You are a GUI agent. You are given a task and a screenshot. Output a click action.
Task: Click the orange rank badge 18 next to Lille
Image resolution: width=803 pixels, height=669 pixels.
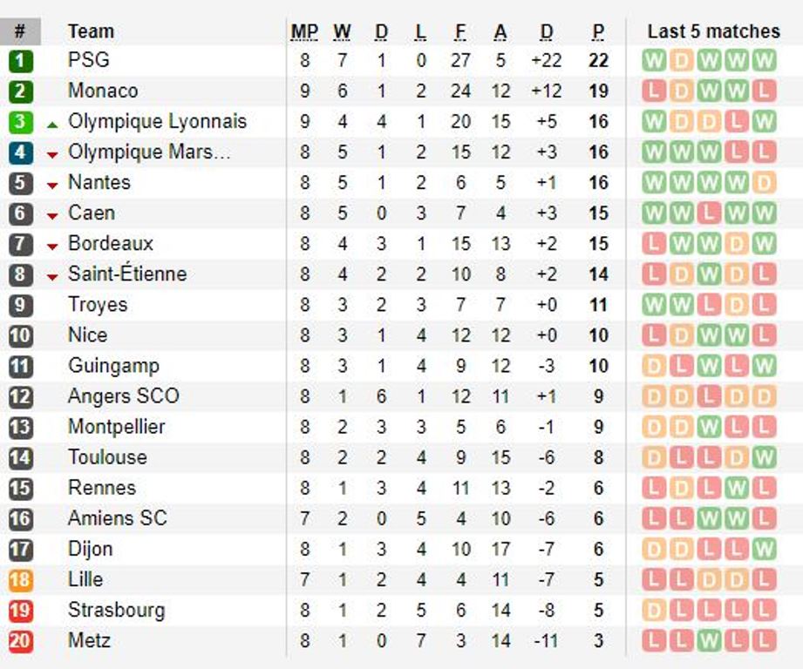tap(21, 579)
